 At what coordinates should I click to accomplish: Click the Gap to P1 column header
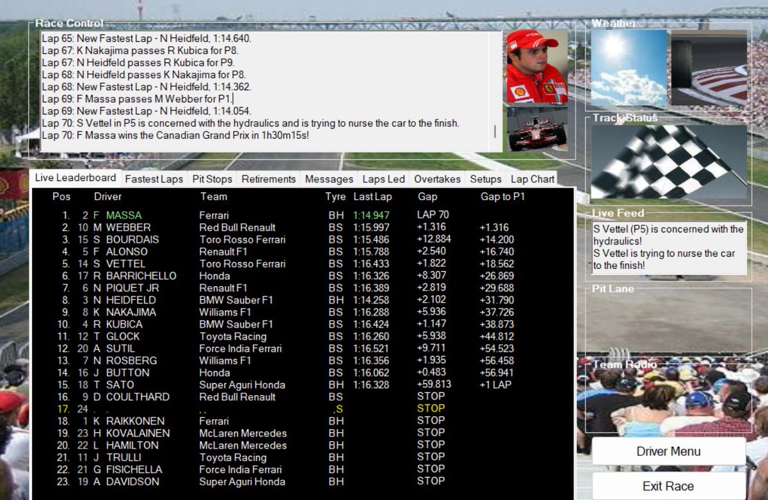pyautogui.click(x=502, y=197)
